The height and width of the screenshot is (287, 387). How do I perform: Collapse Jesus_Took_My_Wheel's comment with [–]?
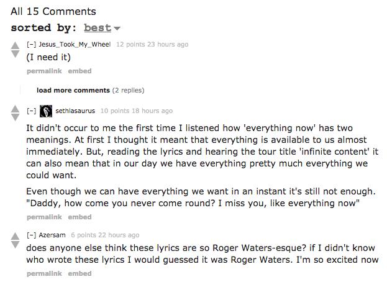31,45
